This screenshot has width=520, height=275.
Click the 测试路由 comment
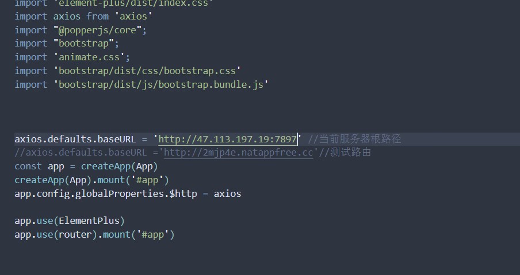(x=345, y=153)
